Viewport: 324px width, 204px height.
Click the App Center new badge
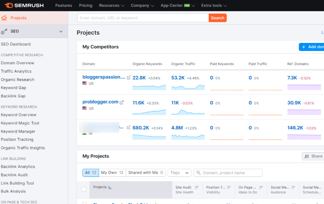[187, 6]
